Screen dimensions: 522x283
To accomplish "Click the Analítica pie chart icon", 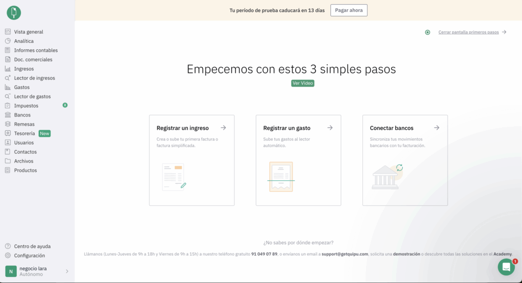I will [x=8, y=41].
